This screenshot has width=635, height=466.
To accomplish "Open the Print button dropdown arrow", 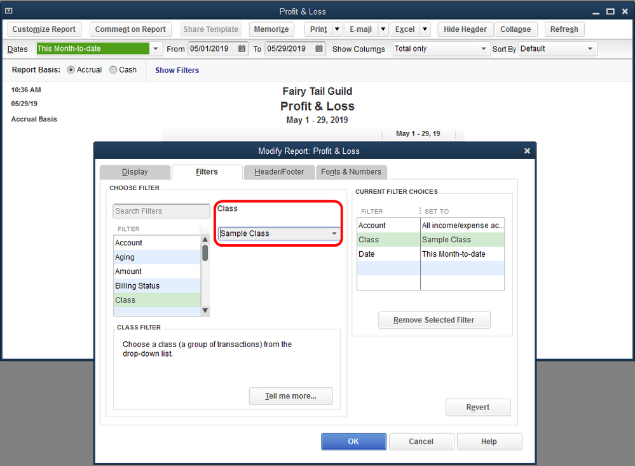I will tap(337, 29).
